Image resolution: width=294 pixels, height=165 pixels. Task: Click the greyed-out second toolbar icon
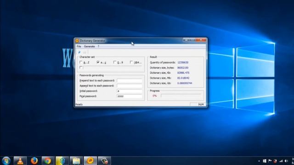point(85,52)
